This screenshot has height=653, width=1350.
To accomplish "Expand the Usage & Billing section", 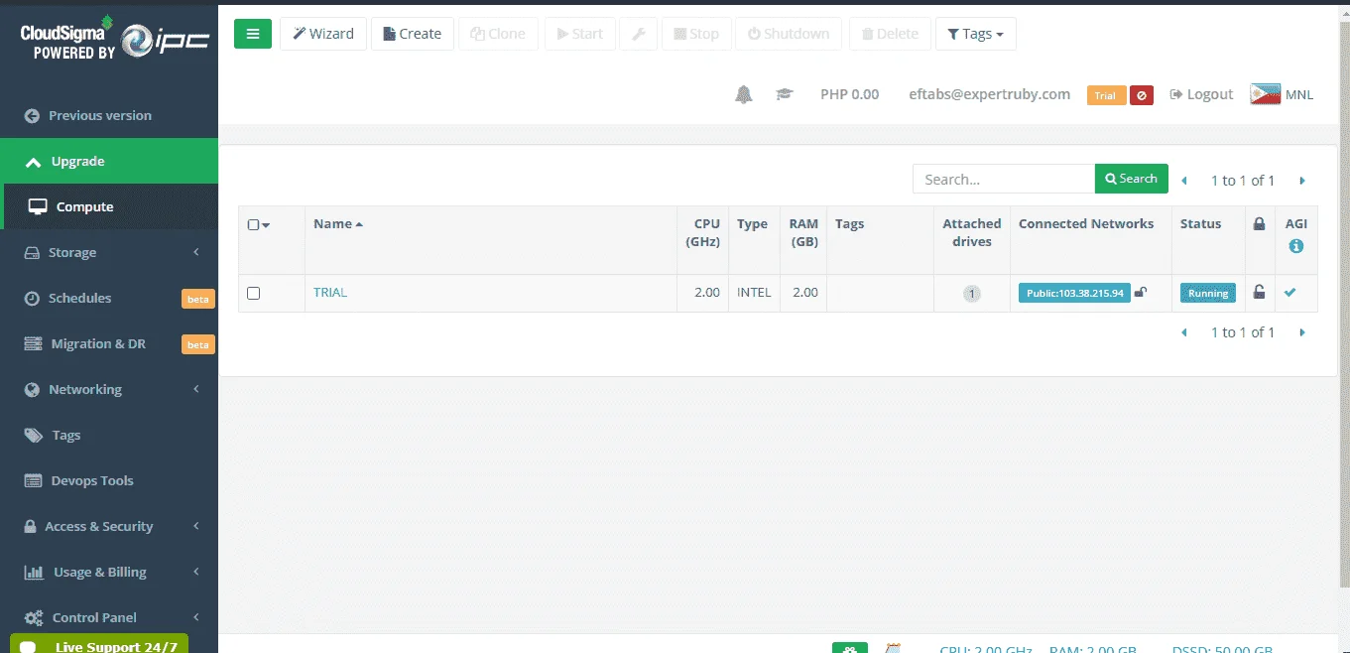I will pos(109,572).
